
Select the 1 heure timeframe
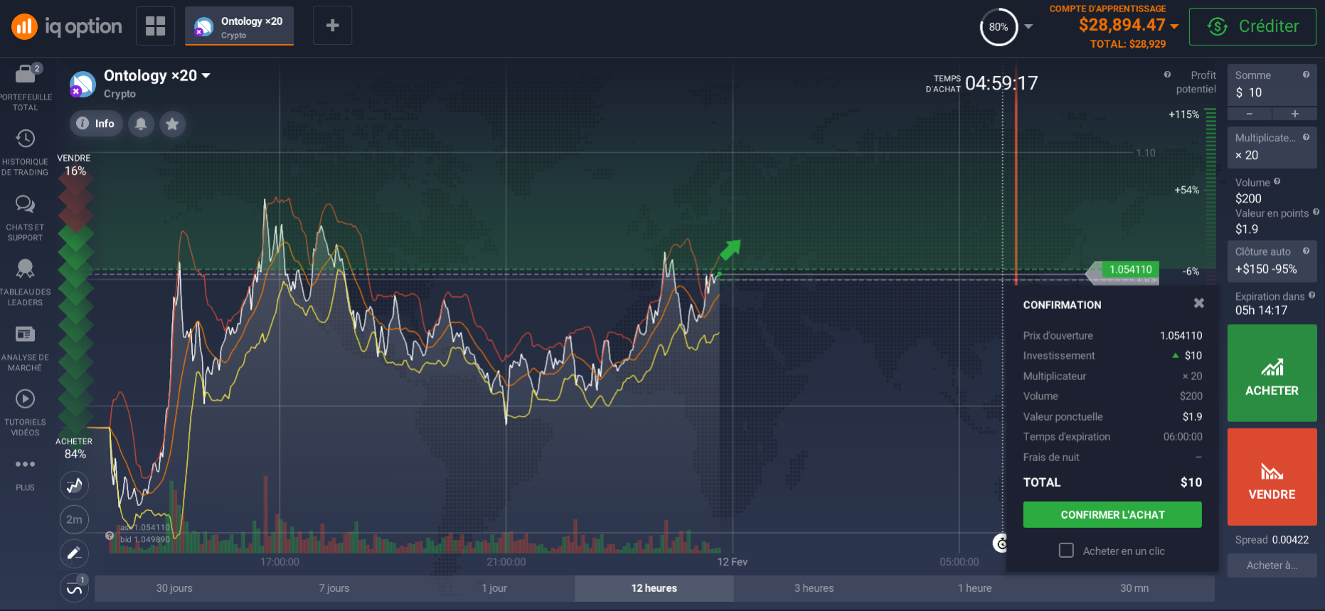(x=974, y=588)
